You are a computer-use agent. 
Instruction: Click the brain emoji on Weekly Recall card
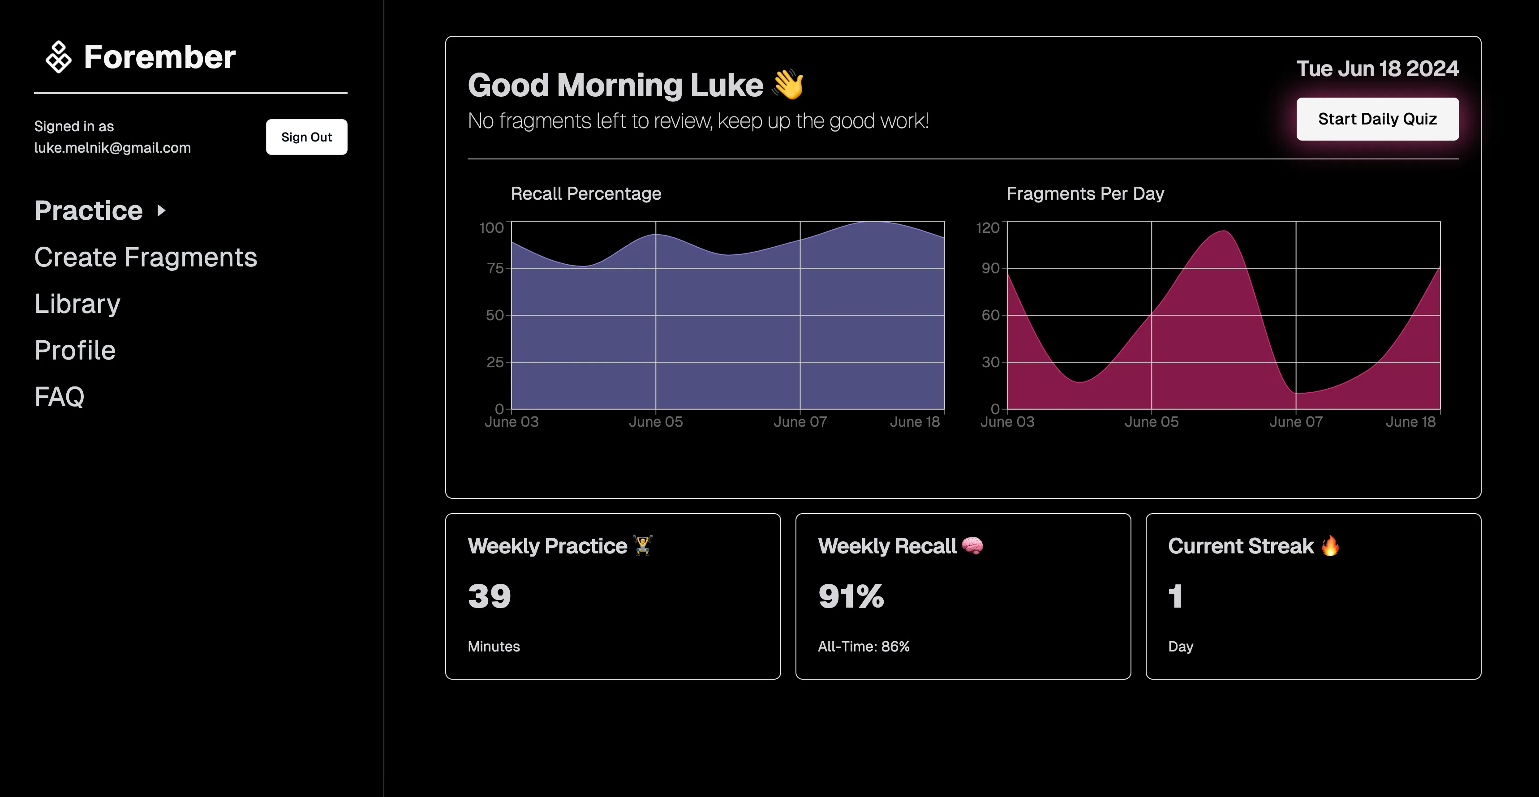pos(973,545)
